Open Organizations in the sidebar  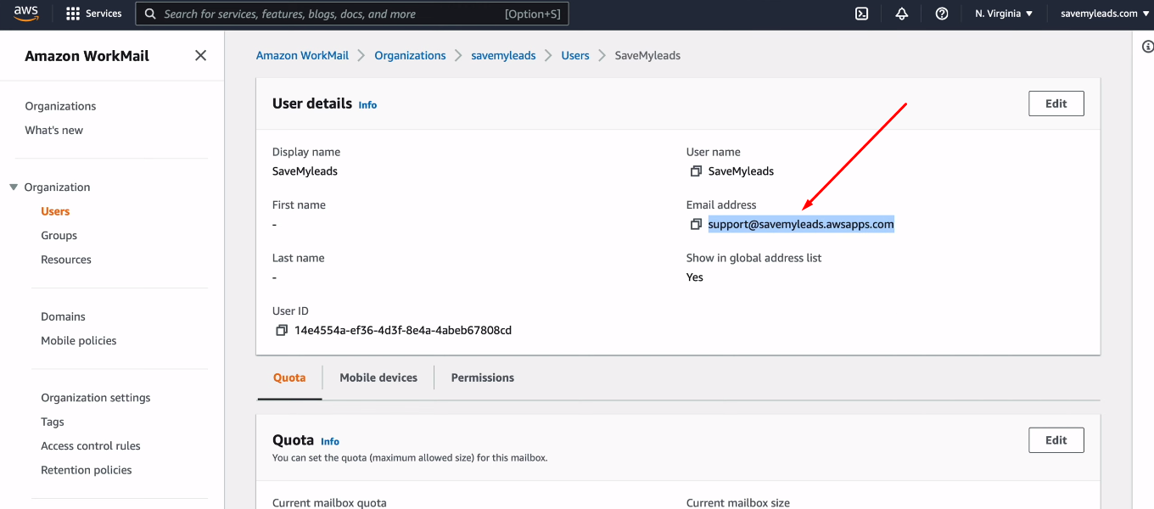pyautogui.click(x=60, y=106)
